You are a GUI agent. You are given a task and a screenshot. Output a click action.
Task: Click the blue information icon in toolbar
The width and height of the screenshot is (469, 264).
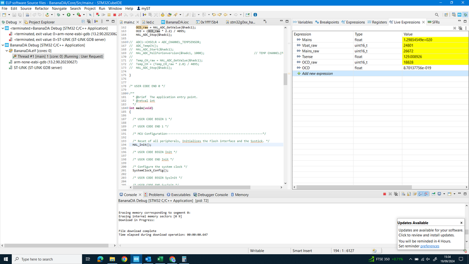point(255,15)
